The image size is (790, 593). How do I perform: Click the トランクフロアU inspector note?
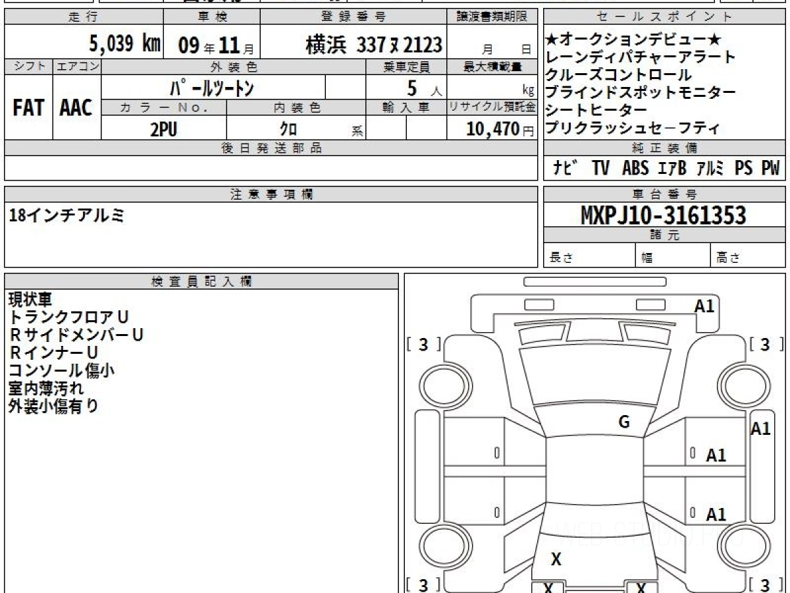click(68, 317)
